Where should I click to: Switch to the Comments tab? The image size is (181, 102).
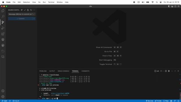click(85, 71)
